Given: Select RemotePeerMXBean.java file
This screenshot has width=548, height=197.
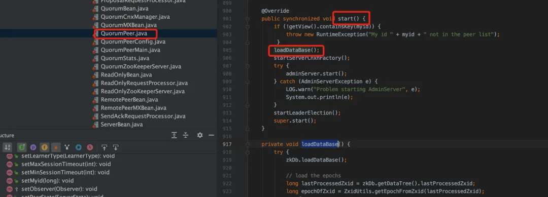Looking at the screenshot, I should (133, 108).
